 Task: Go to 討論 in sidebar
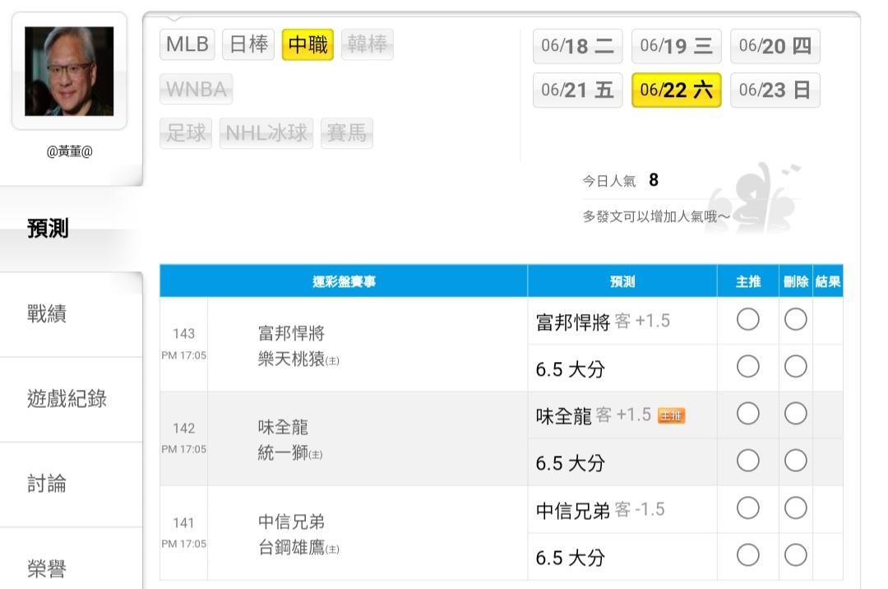pos(47,484)
